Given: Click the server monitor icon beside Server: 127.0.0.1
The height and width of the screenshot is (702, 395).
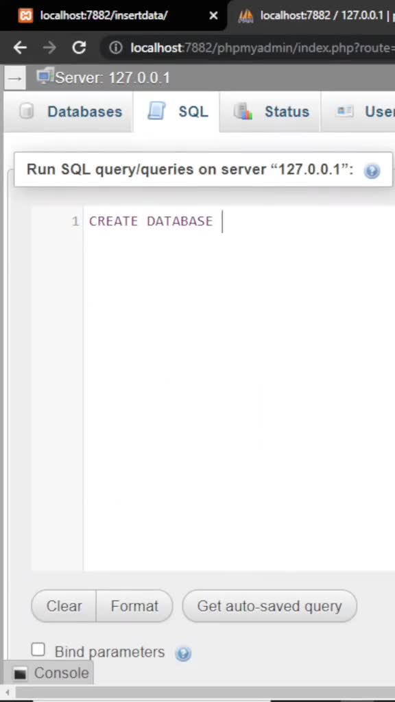Looking at the screenshot, I should (45, 77).
